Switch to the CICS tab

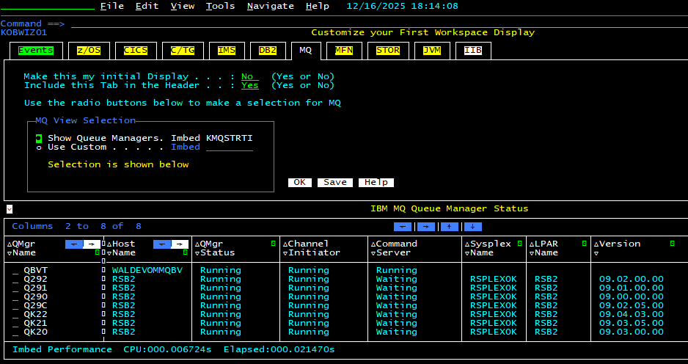tap(136, 50)
